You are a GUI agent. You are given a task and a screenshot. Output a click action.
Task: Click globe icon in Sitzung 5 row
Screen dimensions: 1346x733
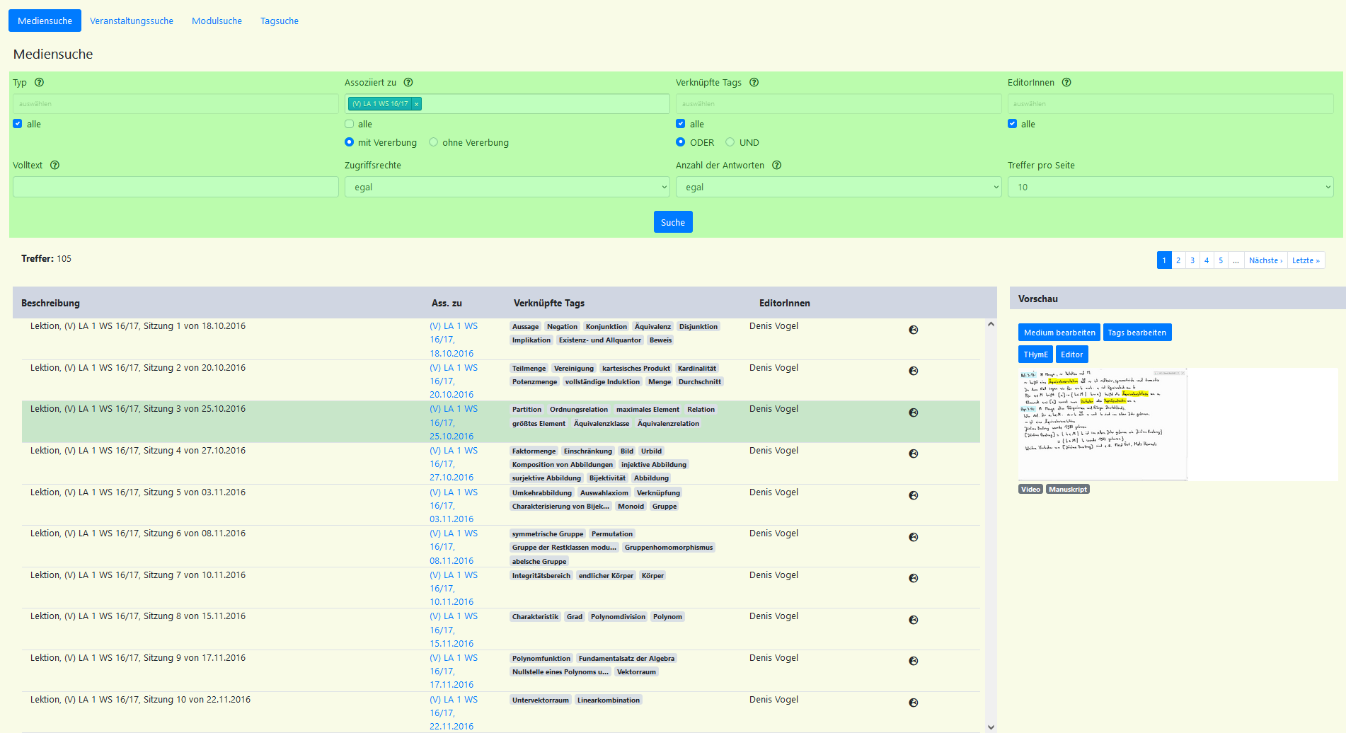pyautogui.click(x=914, y=496)
